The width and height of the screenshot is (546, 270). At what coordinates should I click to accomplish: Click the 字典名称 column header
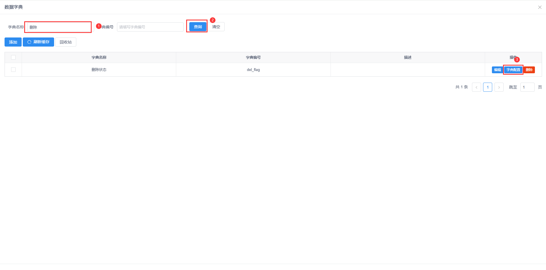pos(99,57)
